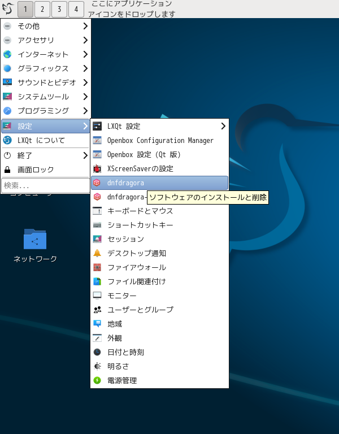Click the モニター display icon
Screen dimensions: 339x434
(x=97, y=296)
